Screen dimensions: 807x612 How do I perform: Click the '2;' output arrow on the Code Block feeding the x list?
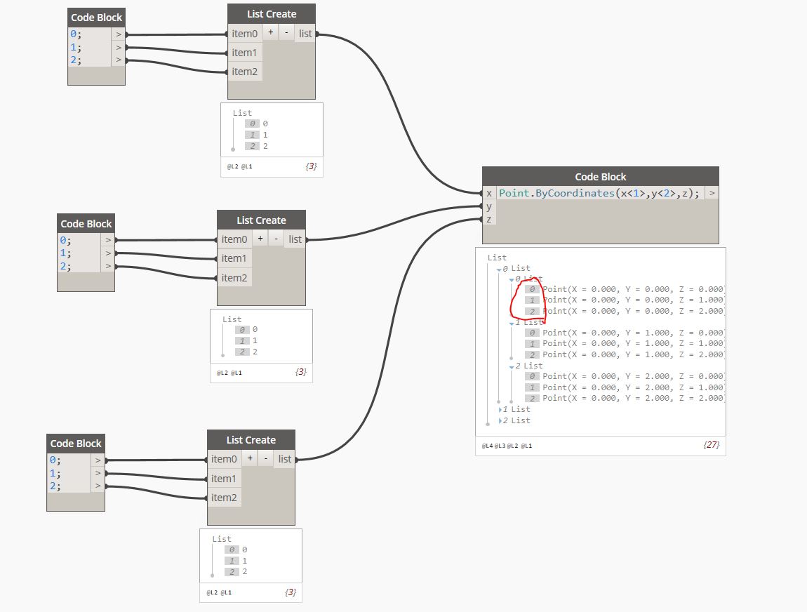click(119, 60)
